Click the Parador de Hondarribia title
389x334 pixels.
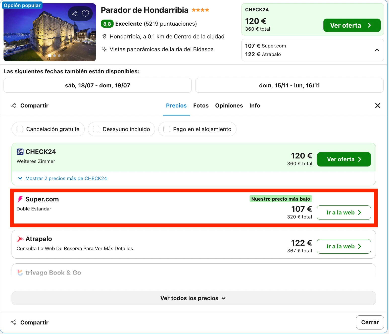pos(144,10)
